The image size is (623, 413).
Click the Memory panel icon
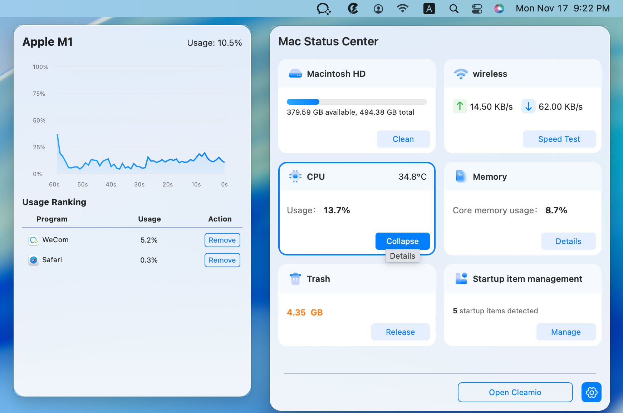click(461, 176)
